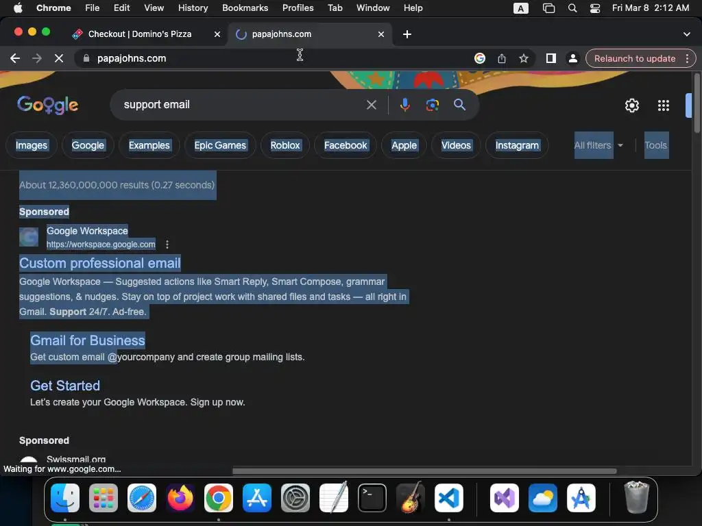Click the horizontal scrollbar
Viewport: 702px width, 526px height.
click(424, 471)
